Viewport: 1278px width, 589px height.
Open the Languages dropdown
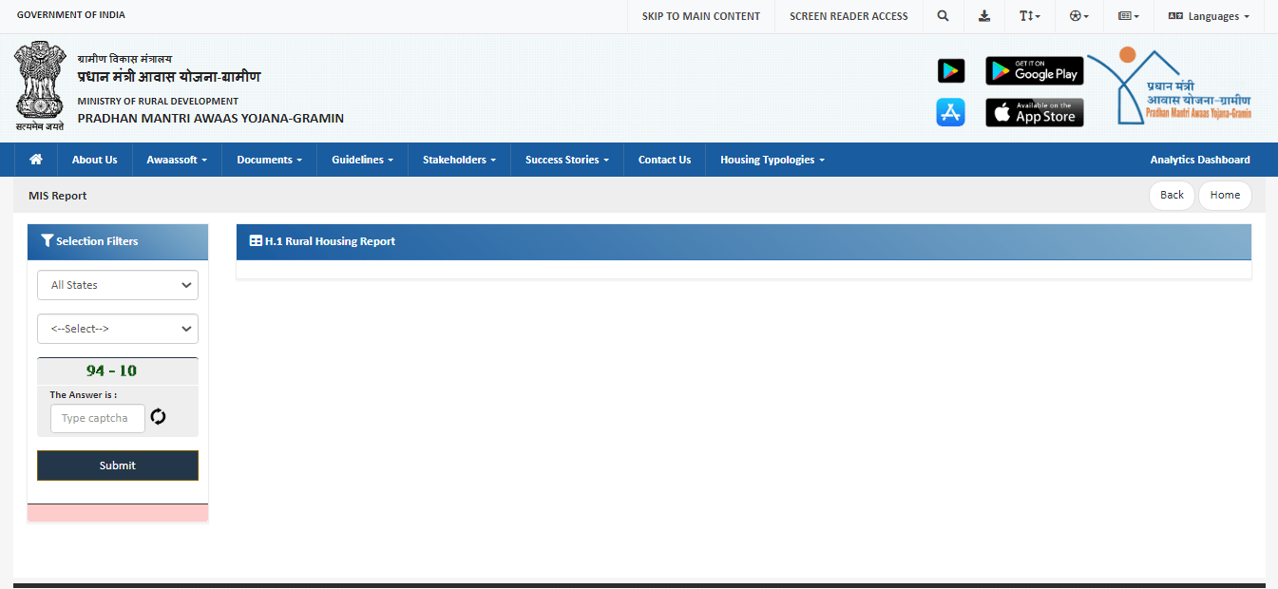click(1208, 16)
